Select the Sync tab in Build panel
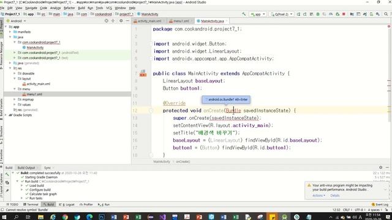392x220 pixels. tap(47, 167)
